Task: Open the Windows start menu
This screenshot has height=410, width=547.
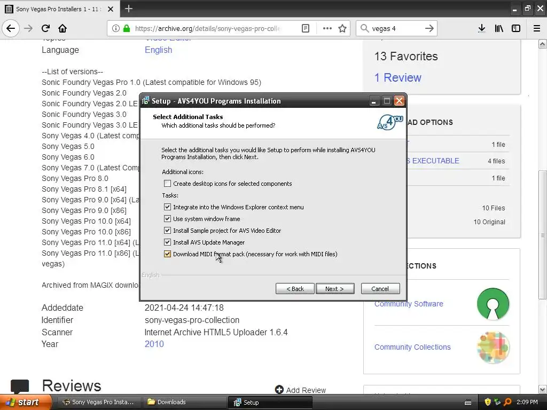Action: (x=26, y=403)
